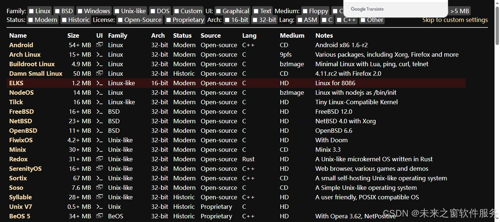
Task: Filter by Graphical UI checkbox
Action: [x=218, y=11]
